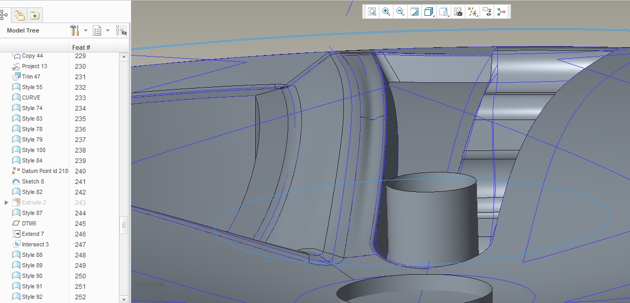Click the Zoom Out magnifier icon
630x303 pixels.
tap(400, 12)
